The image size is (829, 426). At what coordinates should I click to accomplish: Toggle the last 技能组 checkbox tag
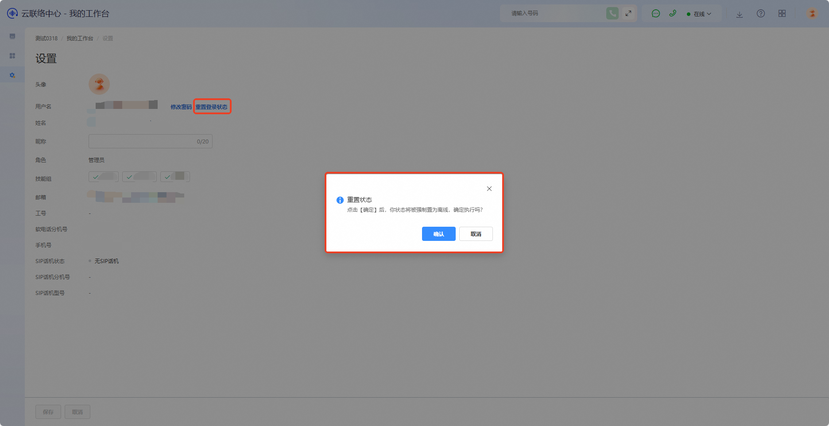(x=175, y=177)
